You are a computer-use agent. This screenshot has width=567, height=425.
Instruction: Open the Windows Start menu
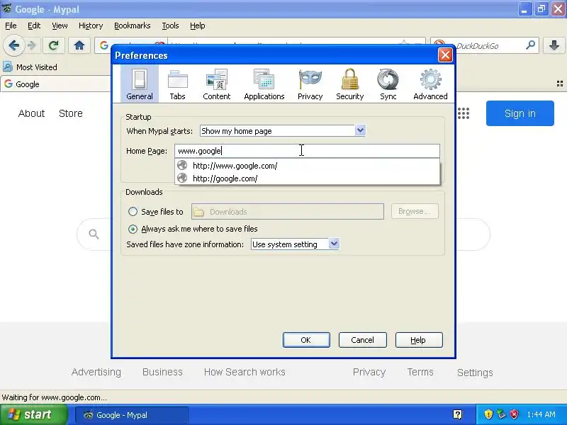(34, 414)
